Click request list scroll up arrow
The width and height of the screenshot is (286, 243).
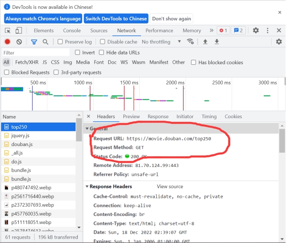pyautogui.click(x=79, y=115)
